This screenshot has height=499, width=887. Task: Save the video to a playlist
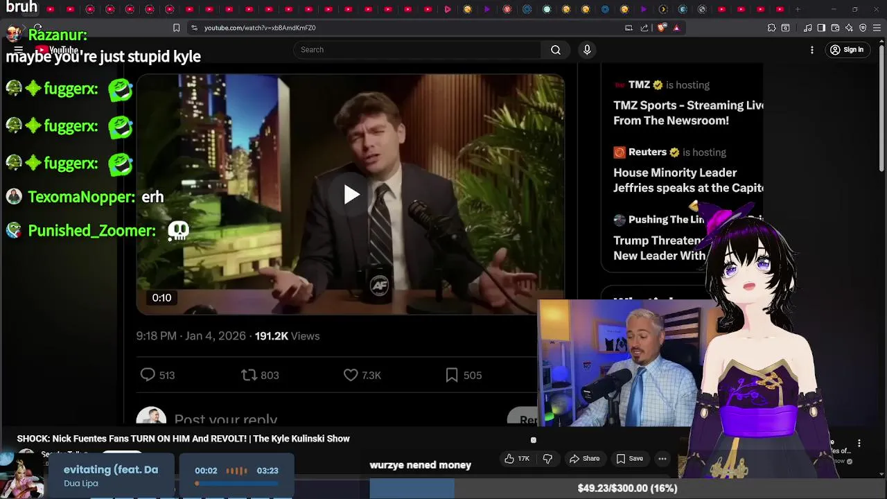click(x=630, y=459)
